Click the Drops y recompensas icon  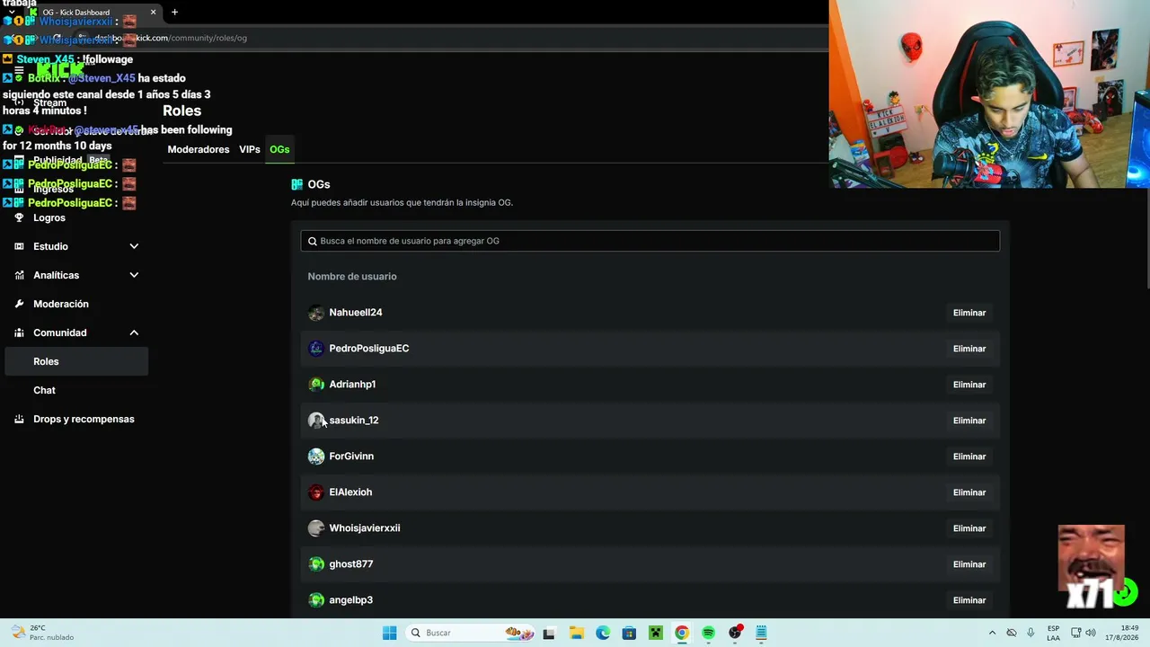tap(19, 419)
